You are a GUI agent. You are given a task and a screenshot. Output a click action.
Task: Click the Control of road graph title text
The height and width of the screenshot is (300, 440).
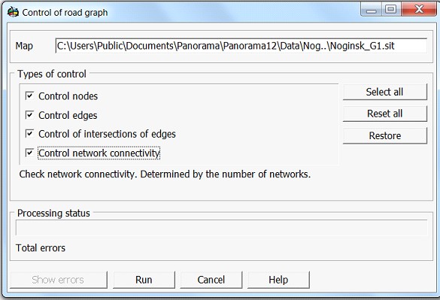[x=65, y=13]
